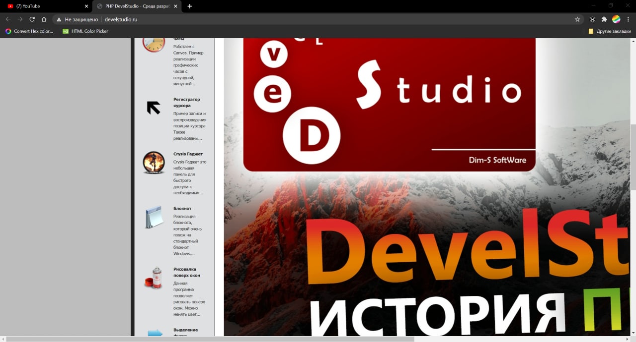Open the Регистратор курсора article title
The height and width of the screenshot is (342, 636).
click(187, 103)
